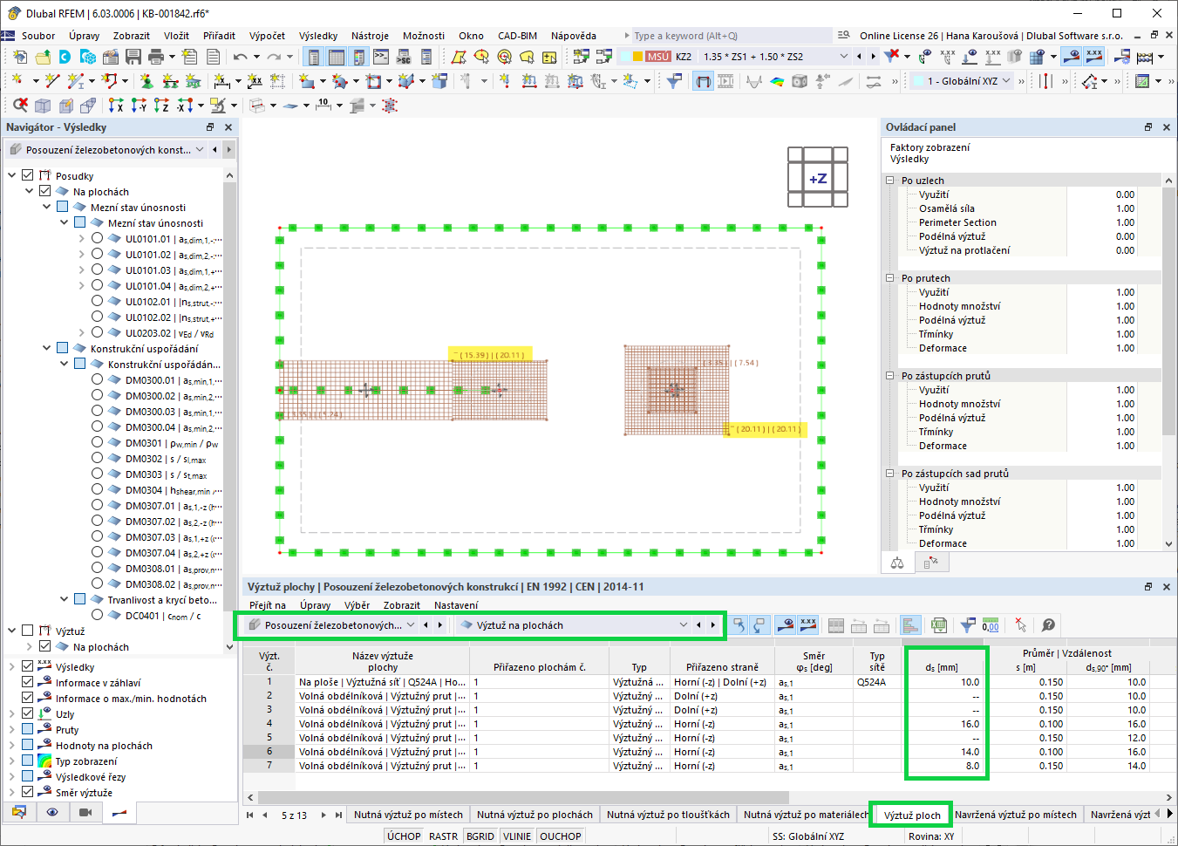Viewport: 1178px width, 846px height.
Task: Click the 0,00 decimal places icon in table toolbar
Action: tap(991, 625)
